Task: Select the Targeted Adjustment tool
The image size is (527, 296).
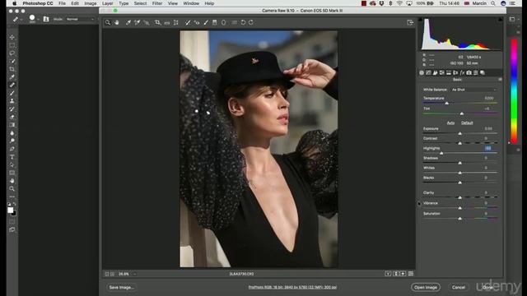Action: pyautogui.click(x=147, y=22)
